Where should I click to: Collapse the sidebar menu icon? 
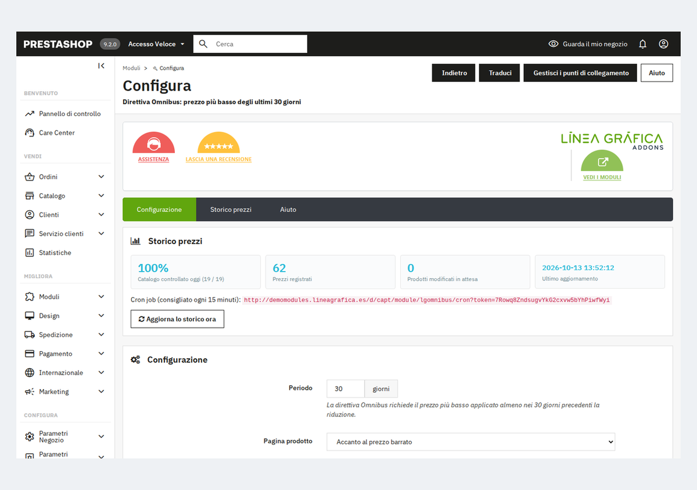(101, 66)
